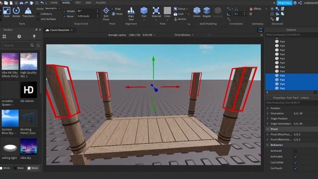Click the Toolbox search magnifier icon
Viewport: 318px width, 179px height.
click(32, 45)
